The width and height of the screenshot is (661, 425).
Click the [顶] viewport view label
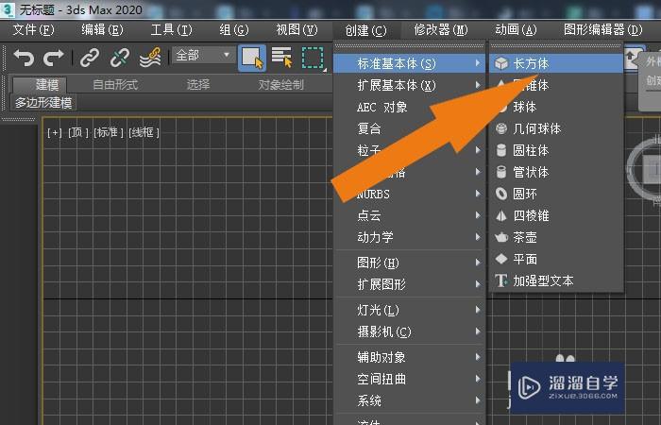click(x=78, y=133)
